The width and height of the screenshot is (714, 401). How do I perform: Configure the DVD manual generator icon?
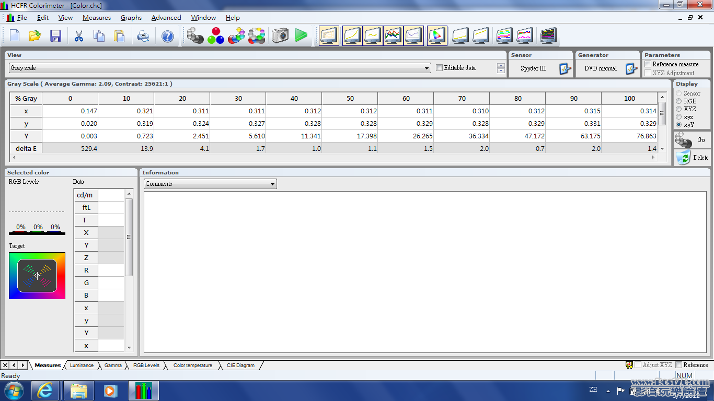coord(631,68)
